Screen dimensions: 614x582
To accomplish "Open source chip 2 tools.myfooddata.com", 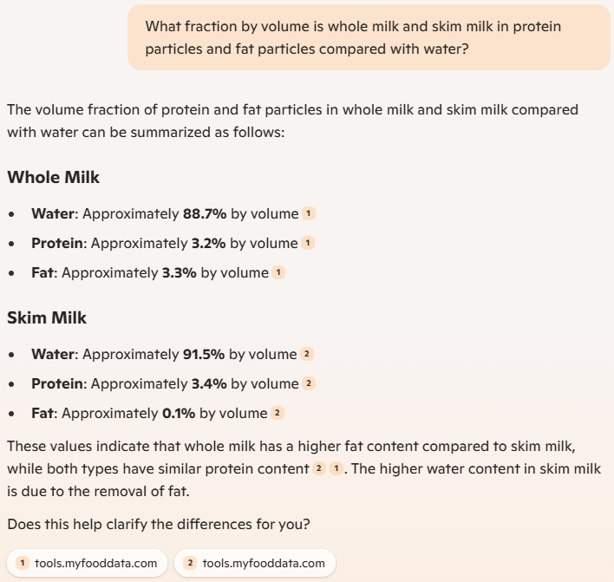I will tap(255, 564).
